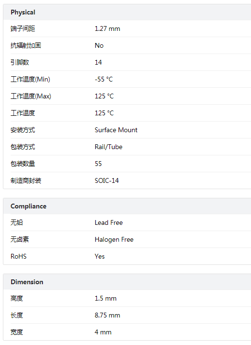The height and width of the screenshot is (345, 251).
Task: Select the 1.27 mm terminal pitch value
Action: pyautogui.click(x=107, y=28)
